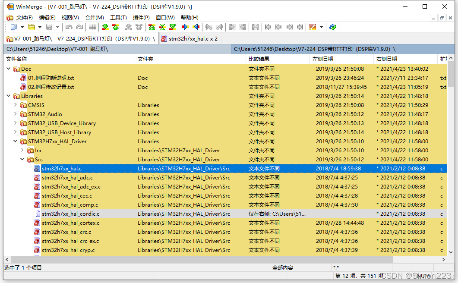
Task: Select the stm32h7xx_hal_adc.c file row
Action: tap(225, 178)
